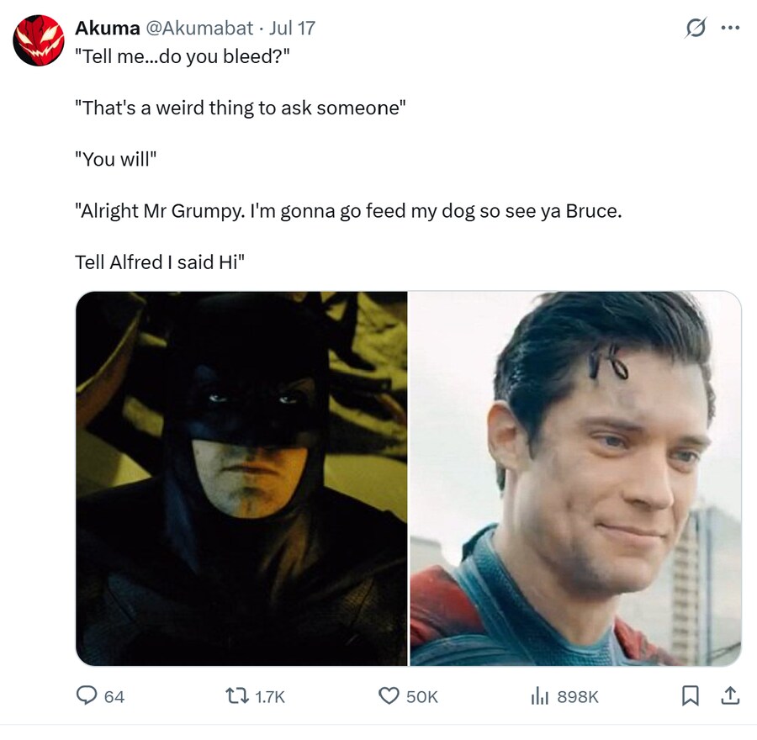Open the dark cowled Batman image

coord(241,478)
